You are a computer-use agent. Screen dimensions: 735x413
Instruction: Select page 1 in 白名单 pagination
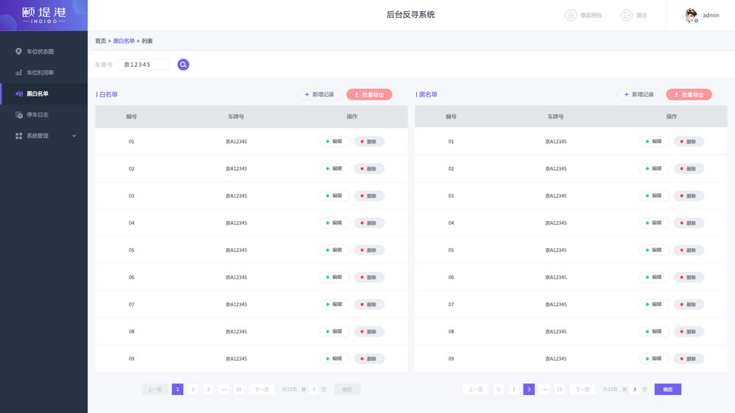pyautogui.click(x=178, y=390)
